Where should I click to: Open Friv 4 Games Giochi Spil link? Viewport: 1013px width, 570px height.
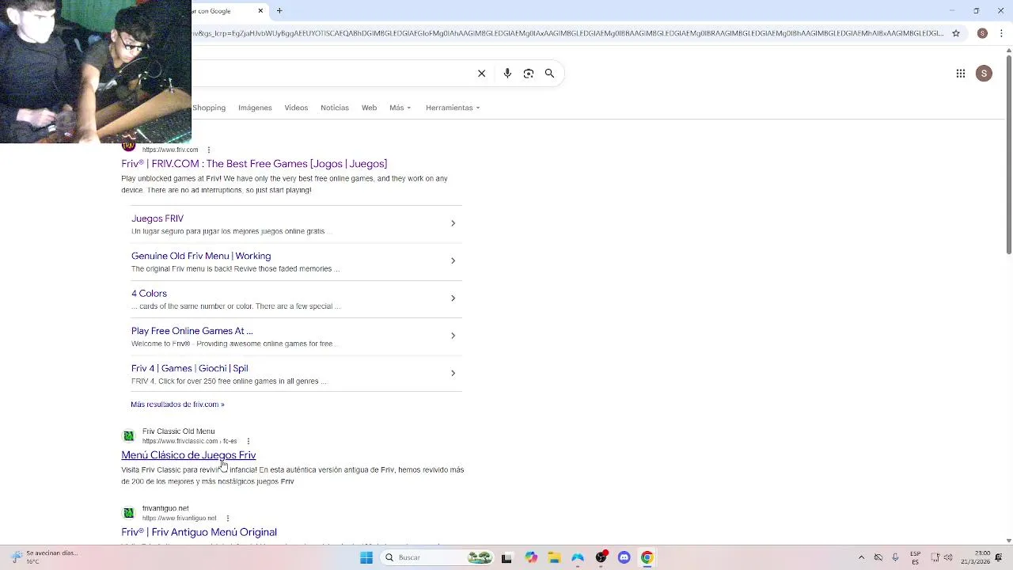[189, 368]
